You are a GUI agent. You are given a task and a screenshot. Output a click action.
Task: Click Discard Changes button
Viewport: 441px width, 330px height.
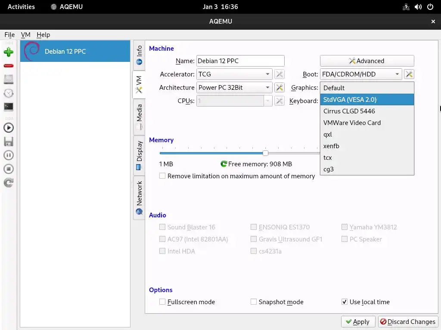click(x=408, y=321)
